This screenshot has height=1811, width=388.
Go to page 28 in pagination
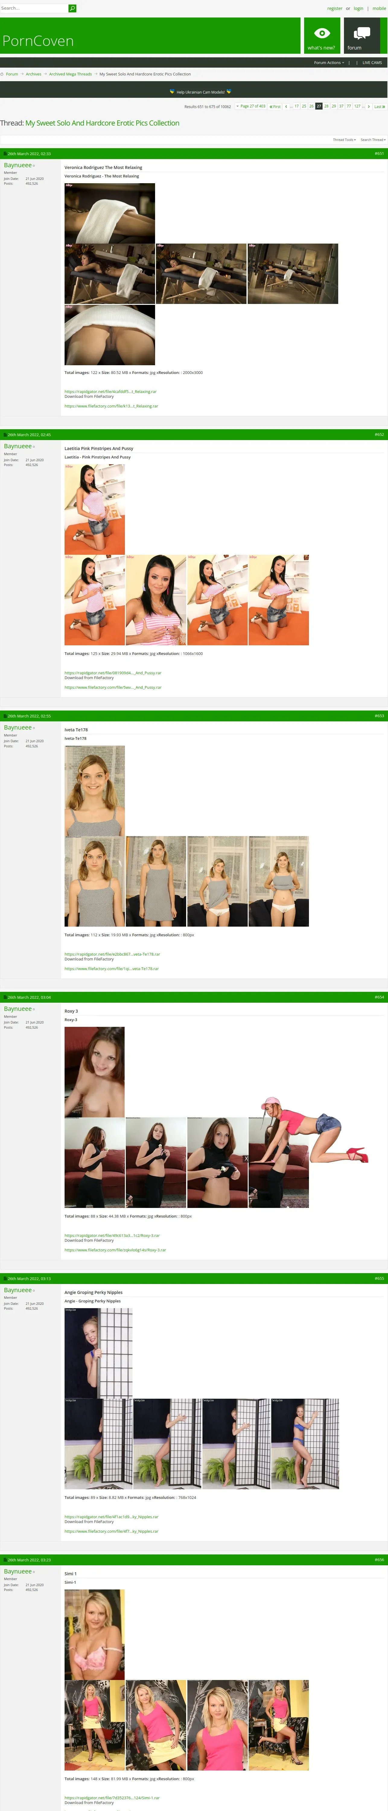[326, 106]
